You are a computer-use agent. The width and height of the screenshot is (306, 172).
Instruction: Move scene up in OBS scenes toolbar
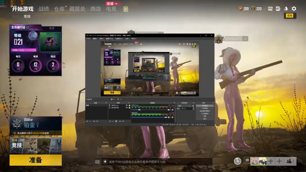click(x=94, y=121)
